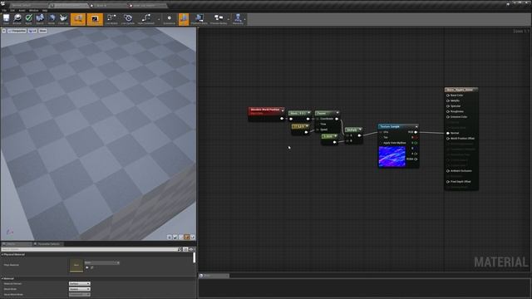The height and width of the screenshot is (299, 532).
Task: Set preview mesh to plane shape
Action: [181, 237]
